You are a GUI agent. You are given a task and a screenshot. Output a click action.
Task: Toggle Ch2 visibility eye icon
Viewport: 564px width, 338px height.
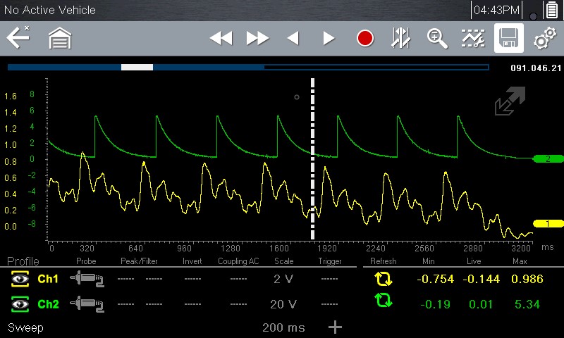19,304
